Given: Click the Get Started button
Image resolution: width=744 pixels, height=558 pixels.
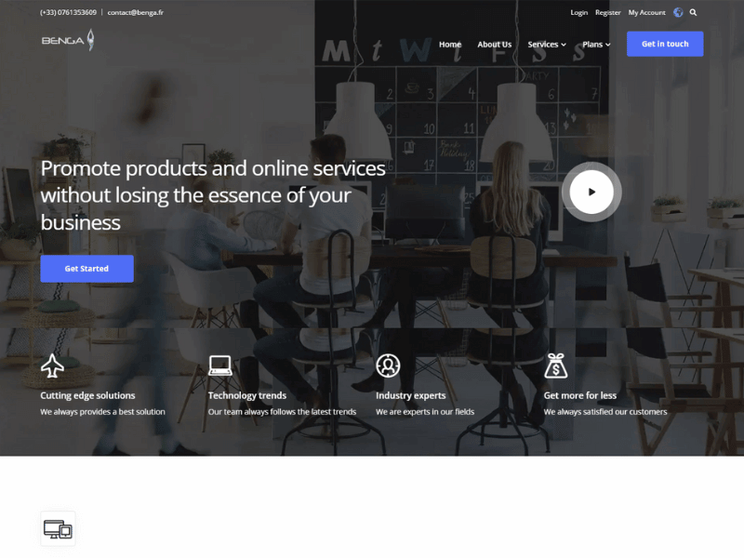Looking at the screenshot, I should click(x=86, y=269).
